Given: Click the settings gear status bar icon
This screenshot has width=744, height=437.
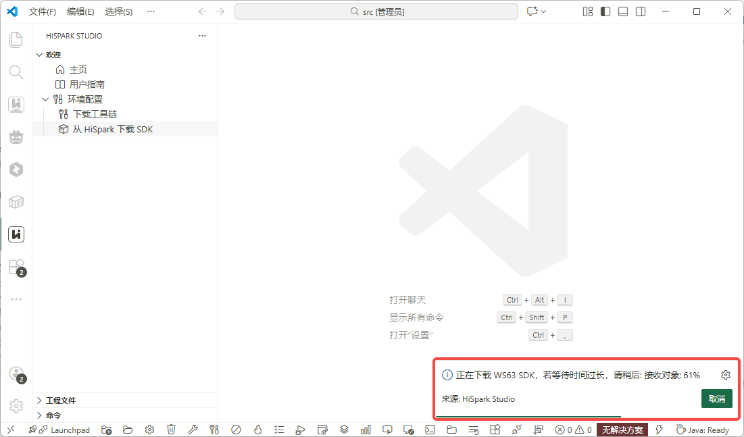Looking at the screenshot, I should [x=149, y=430].
